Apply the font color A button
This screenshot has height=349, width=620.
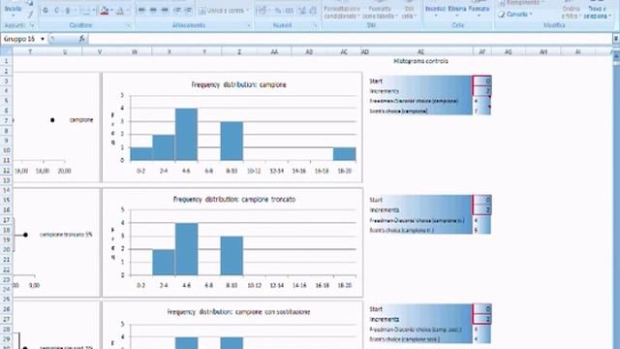[x=120, y=11]
